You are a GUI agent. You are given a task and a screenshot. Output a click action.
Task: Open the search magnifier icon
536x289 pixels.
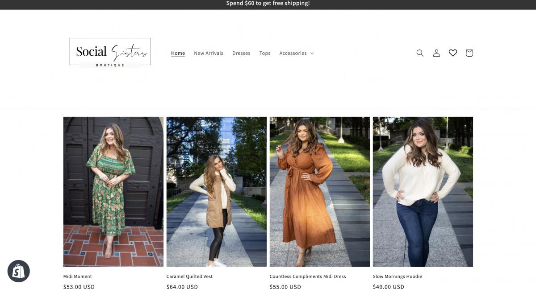click(420, 53)
